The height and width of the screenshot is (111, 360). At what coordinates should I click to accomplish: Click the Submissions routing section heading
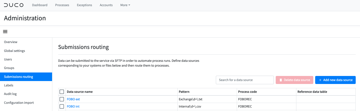83,47
